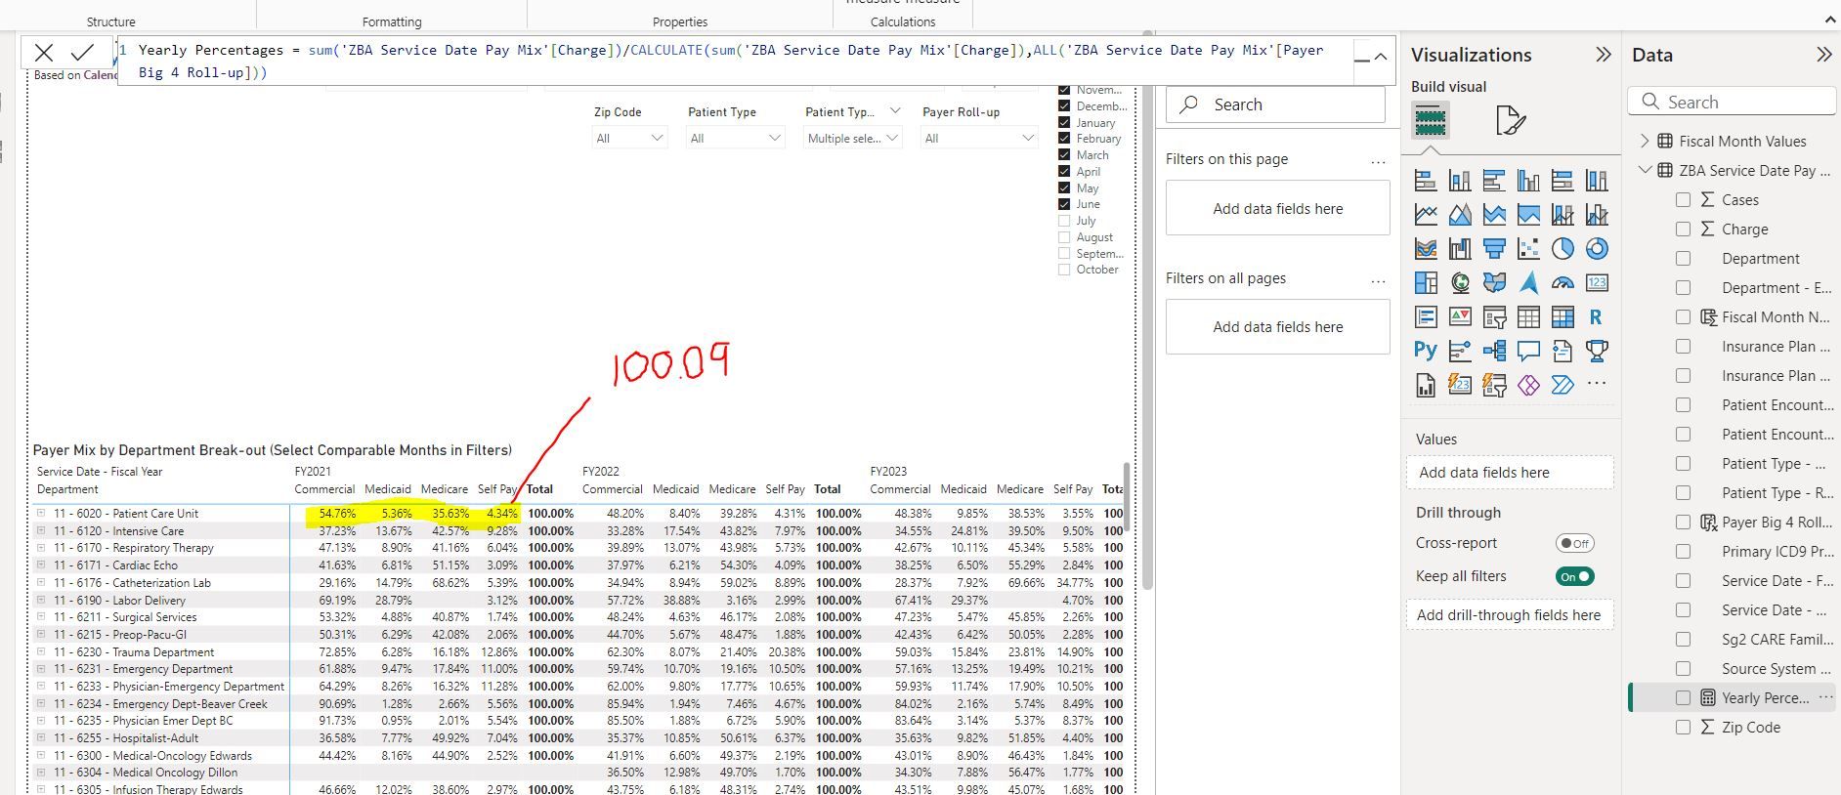Open the Format visual tab with paintbrush icon
This screenshot has height=795, width=1841.
tap(1510, 121)
